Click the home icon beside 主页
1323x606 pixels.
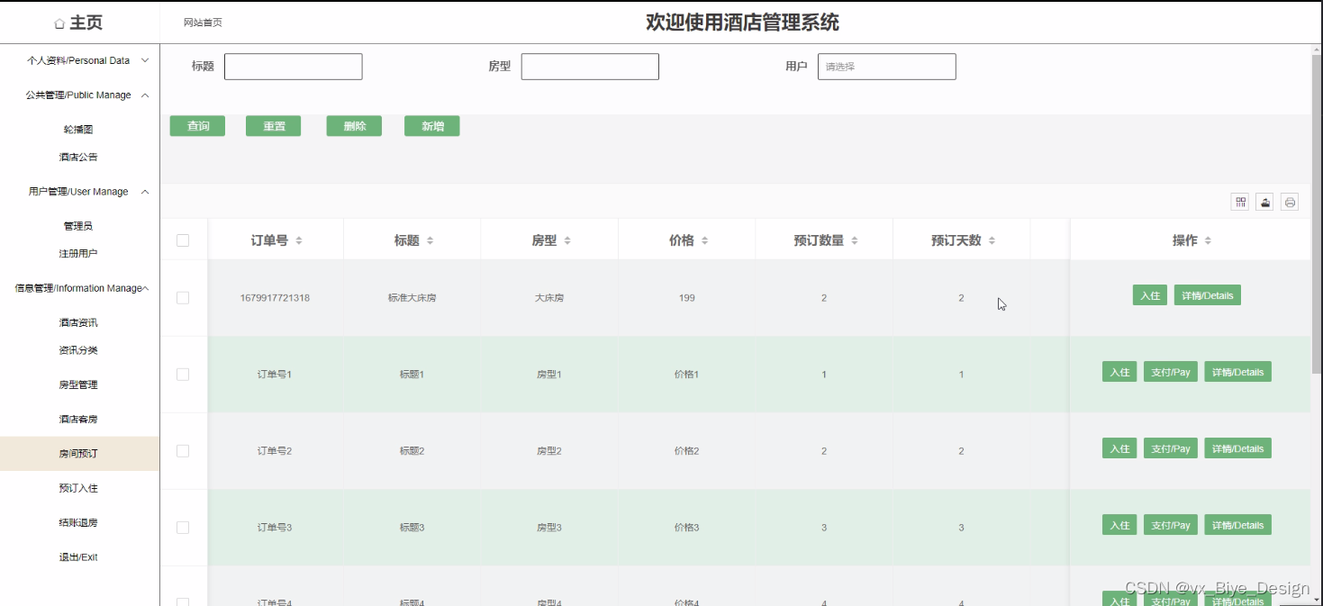click(59, 23)
